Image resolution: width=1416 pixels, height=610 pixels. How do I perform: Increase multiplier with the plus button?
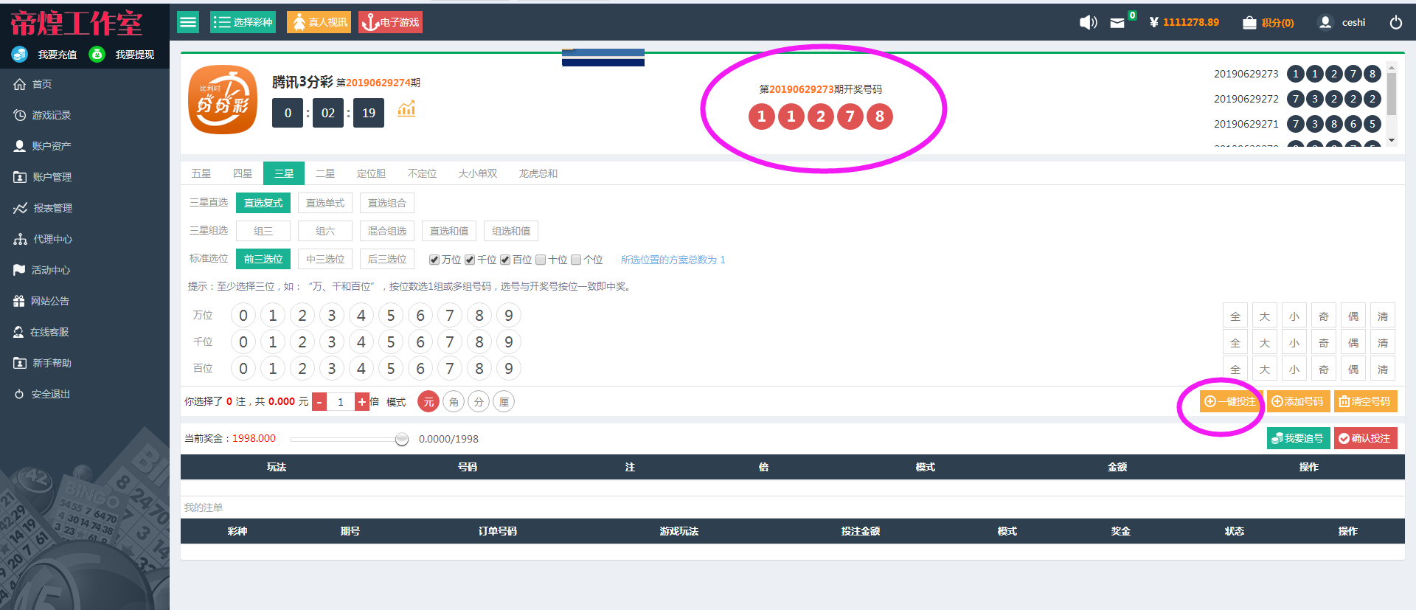coord(361,402)
